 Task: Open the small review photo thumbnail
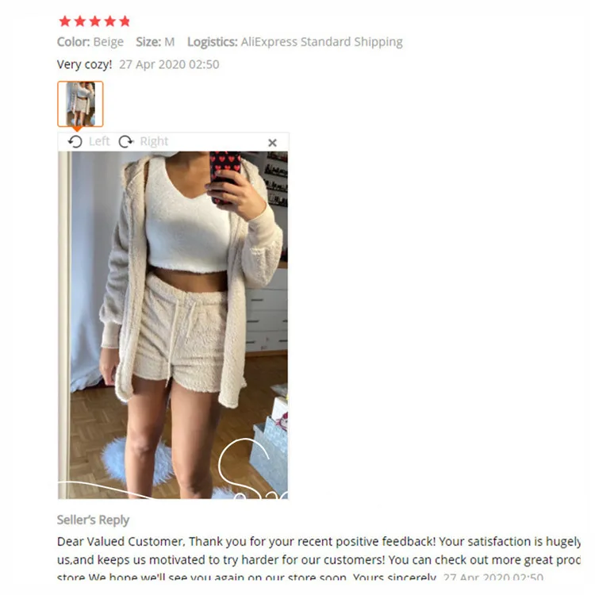pos(80,104)
